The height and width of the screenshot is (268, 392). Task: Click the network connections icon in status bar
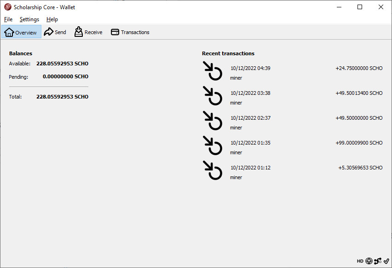click(378, 261)
